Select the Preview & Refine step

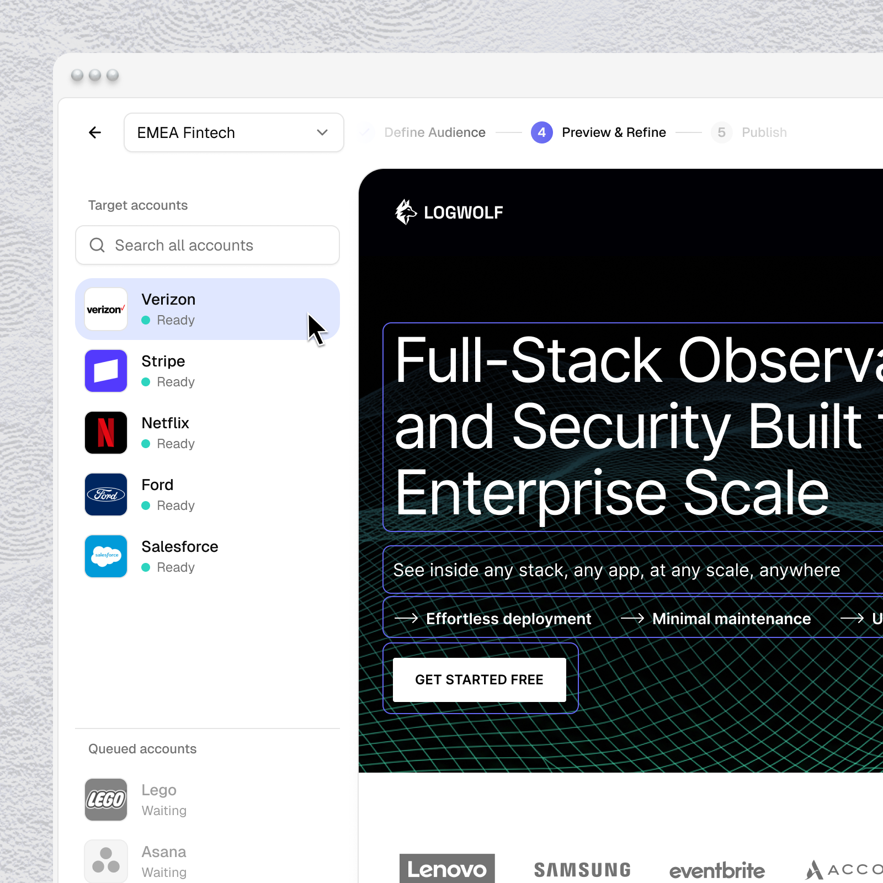[614, 132]
